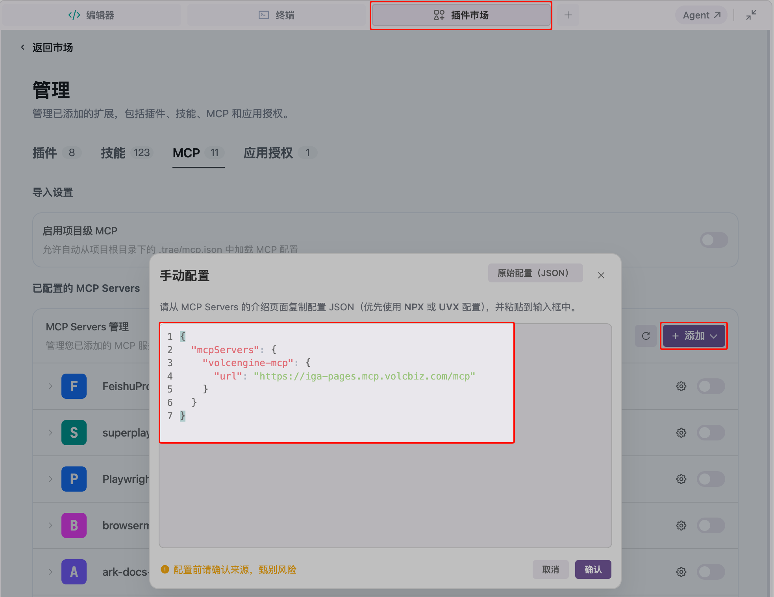Go back via 返回市场

(x=47, y=48)
